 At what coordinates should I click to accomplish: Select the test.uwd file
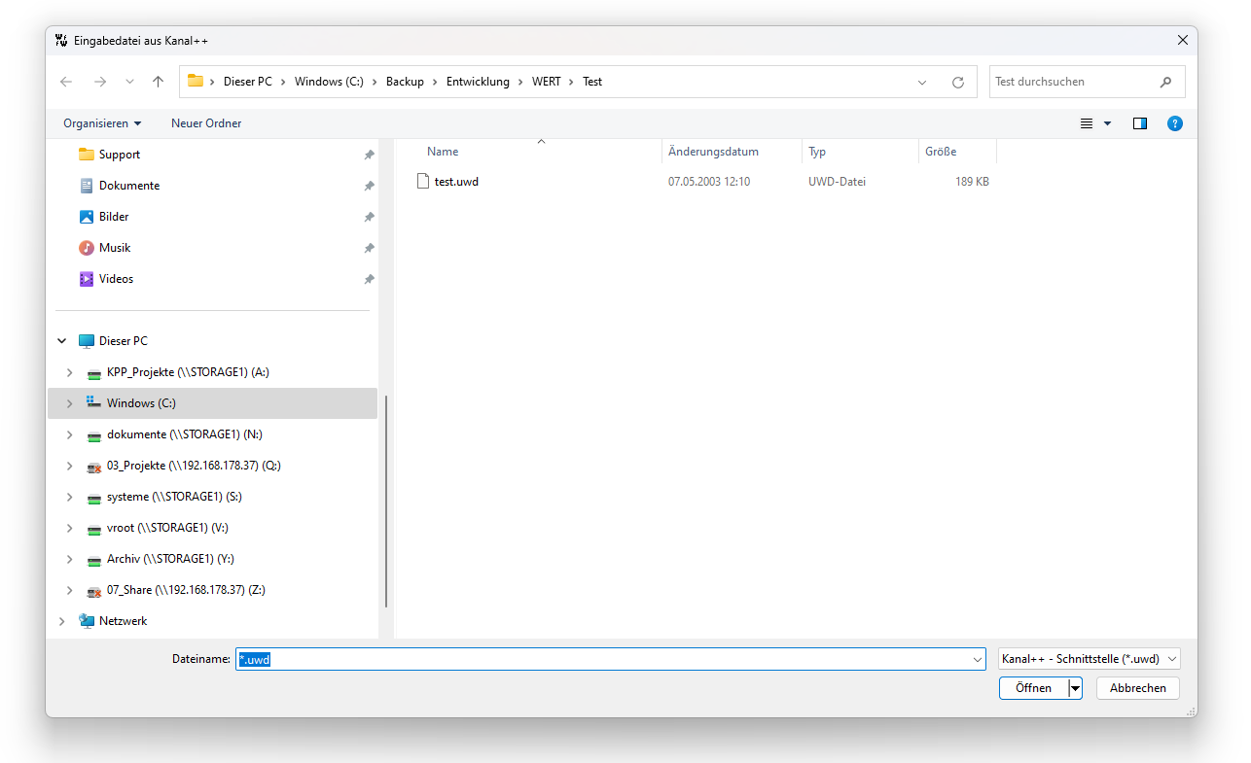coord(456,182)
